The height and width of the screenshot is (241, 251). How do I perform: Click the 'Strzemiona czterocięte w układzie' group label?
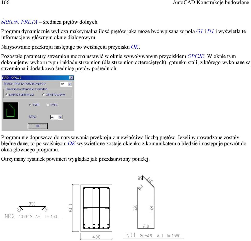click(x=27, y=89)
